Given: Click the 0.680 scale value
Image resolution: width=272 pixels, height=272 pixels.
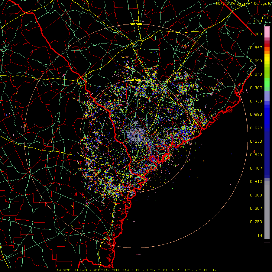Looking at the screenshot, I should pyautogui.click(x=256, y=114).
